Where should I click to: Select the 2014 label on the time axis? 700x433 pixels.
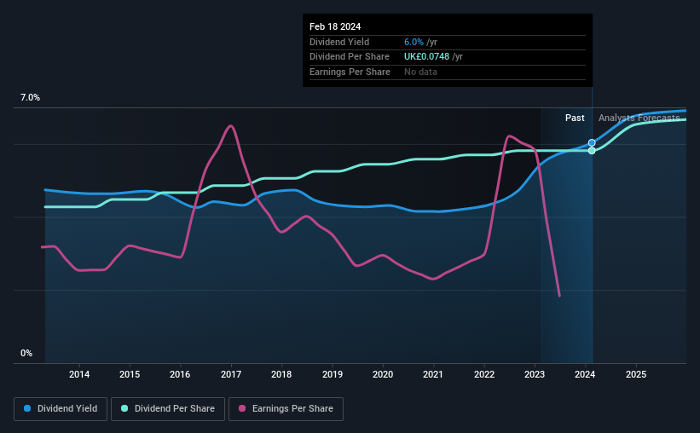pos(79,374)
